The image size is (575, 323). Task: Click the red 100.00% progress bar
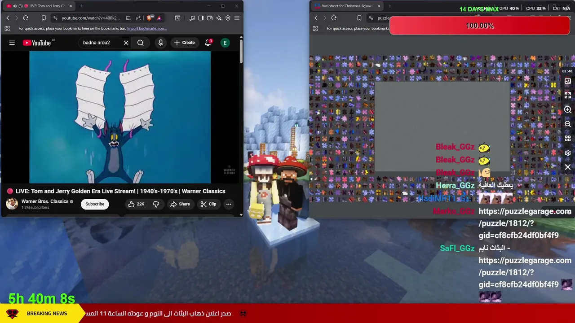[x=480, y=26]
